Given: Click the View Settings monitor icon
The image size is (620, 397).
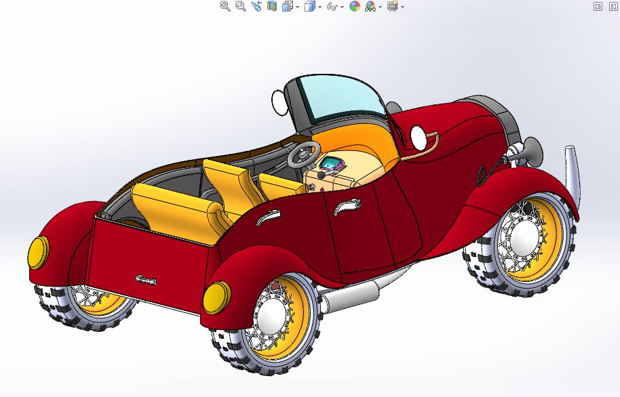Looking at the screenshot, I should point(393,6).
